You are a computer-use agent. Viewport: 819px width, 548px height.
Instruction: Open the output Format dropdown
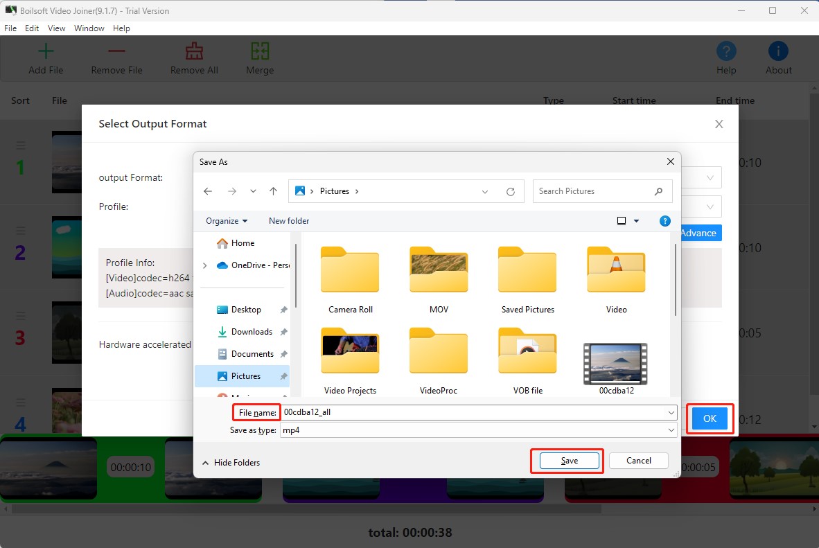point(710,177)
